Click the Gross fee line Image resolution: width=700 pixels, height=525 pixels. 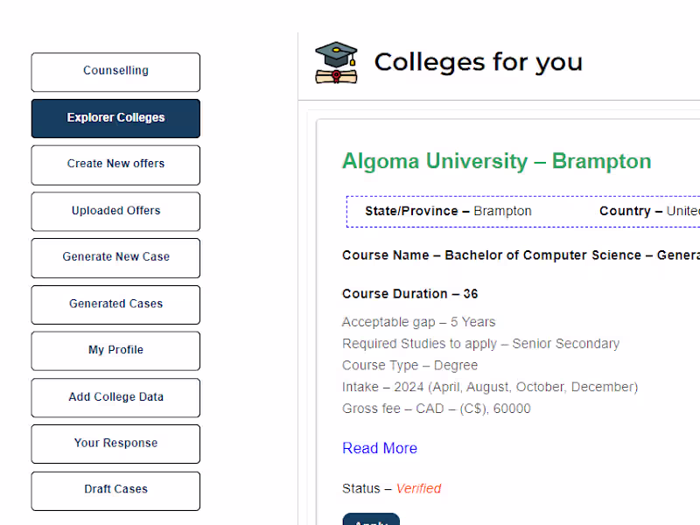436,409
